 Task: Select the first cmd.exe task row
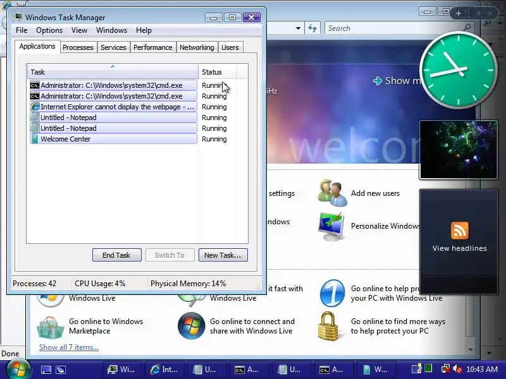(x=113, y=85)
